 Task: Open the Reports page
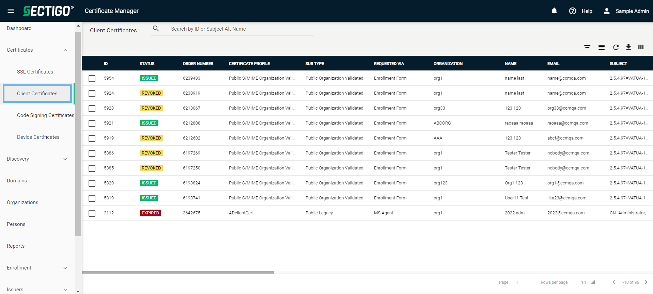coord(16,246)
